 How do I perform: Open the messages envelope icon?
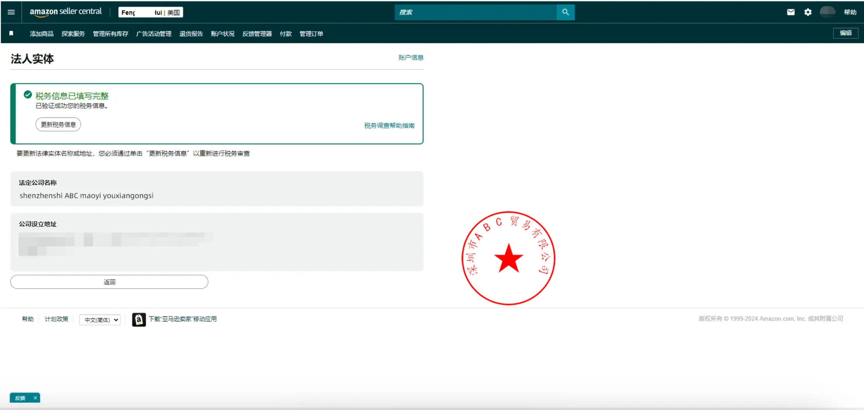791,12
